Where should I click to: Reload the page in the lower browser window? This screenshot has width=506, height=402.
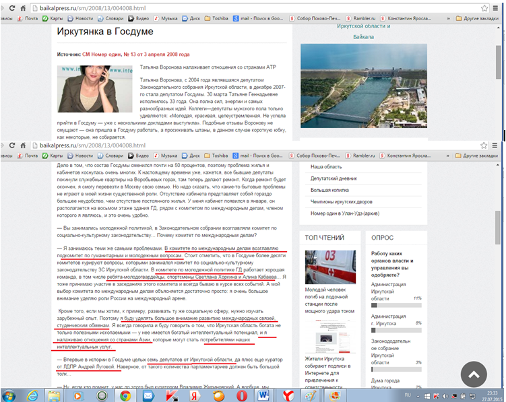[12, 145]
